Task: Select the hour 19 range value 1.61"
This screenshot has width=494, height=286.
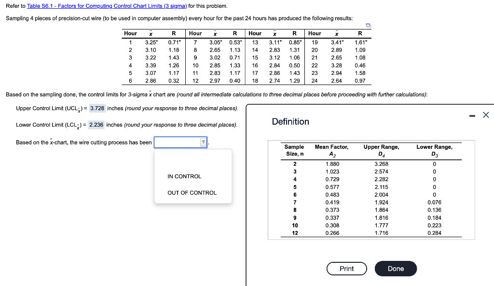Action: pos(361,43)
